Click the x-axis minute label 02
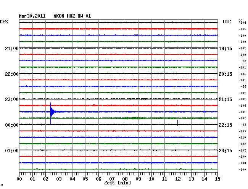Screen dimensions: 248x189 point(45,179)
